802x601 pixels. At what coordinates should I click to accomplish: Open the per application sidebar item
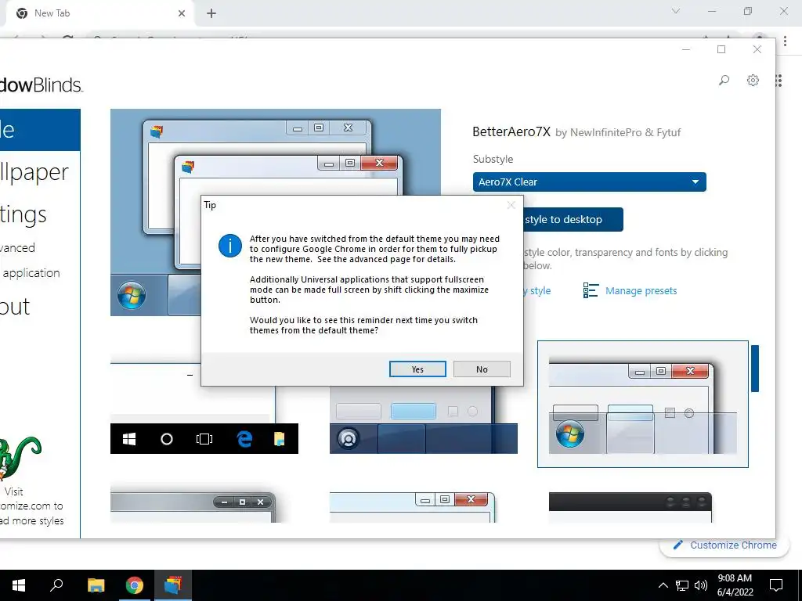[x=31, y=273]
